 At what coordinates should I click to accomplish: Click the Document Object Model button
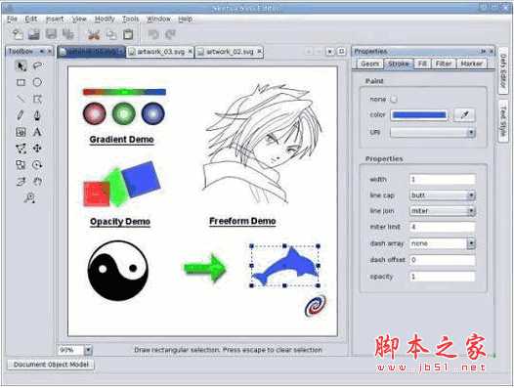(51, 365)
